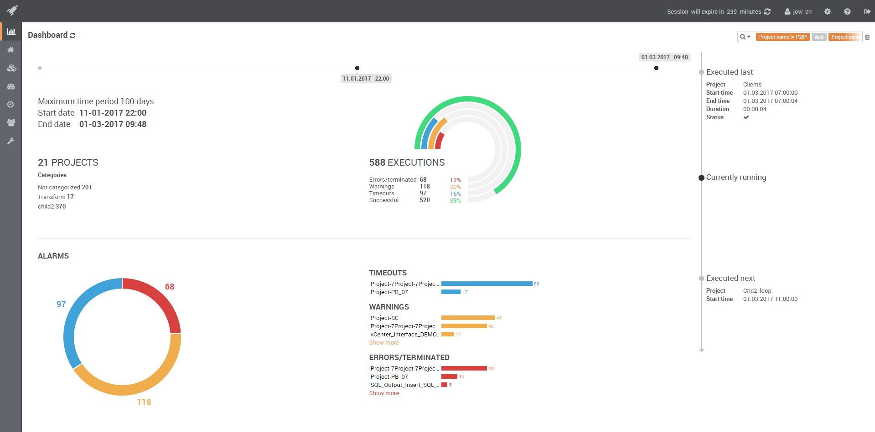875x432 pixels.
Task: Click the 'And' filter operator tag
Action: click(x=819, y=37)
